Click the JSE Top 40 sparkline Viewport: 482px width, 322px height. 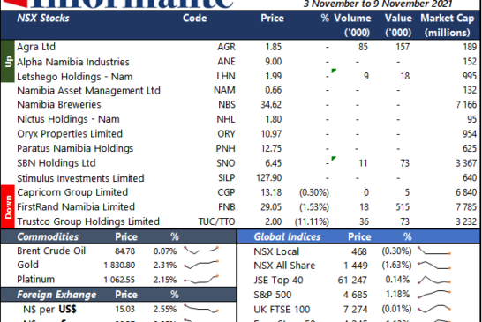point(434,280)
